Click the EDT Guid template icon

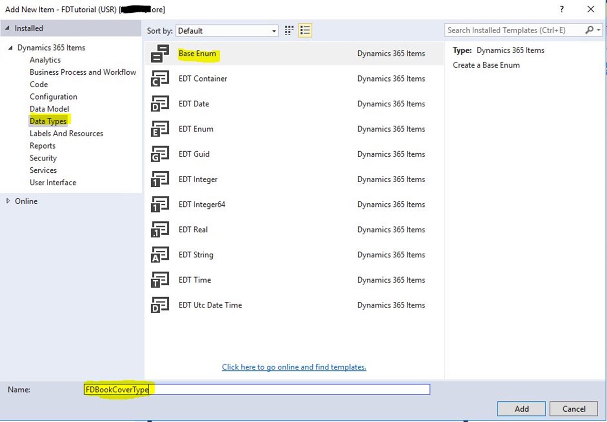click(x=160, y=154)
